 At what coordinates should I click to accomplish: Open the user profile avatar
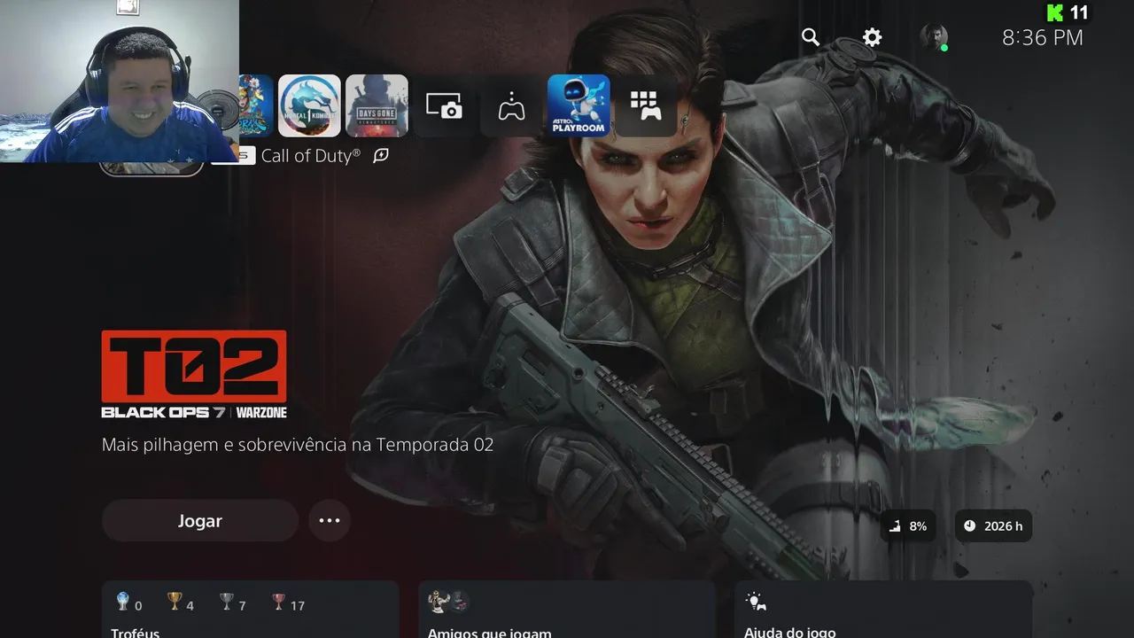point(934,37)
